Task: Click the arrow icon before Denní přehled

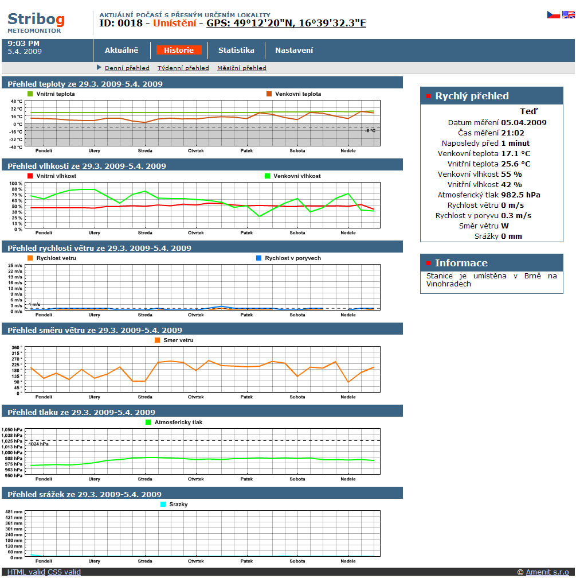Action: (x=99, y=68)
